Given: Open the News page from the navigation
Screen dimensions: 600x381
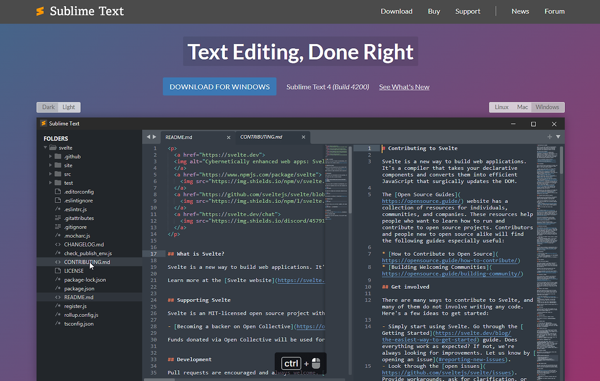Looking at the screenshot, I should coord(520,11).
